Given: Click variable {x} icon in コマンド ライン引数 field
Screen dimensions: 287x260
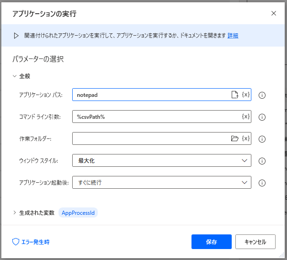Looking at the screenshot, I should [x=246, y=117].
